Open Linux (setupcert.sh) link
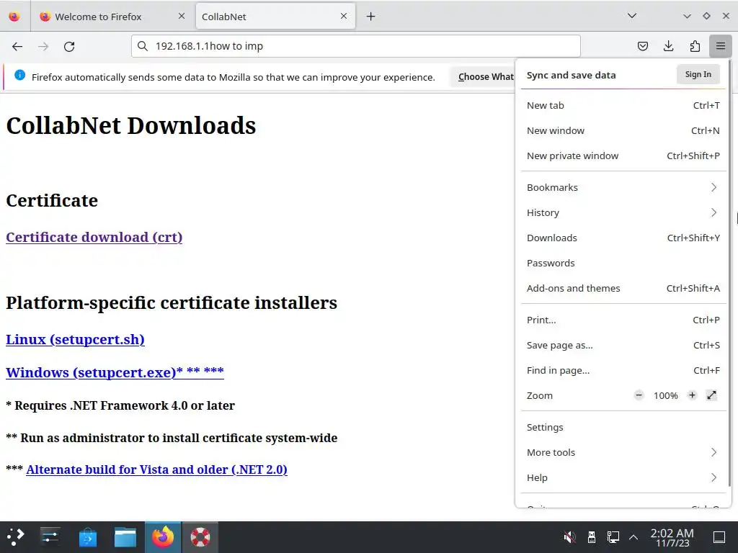The image size is (738, 553). [75, 340]
